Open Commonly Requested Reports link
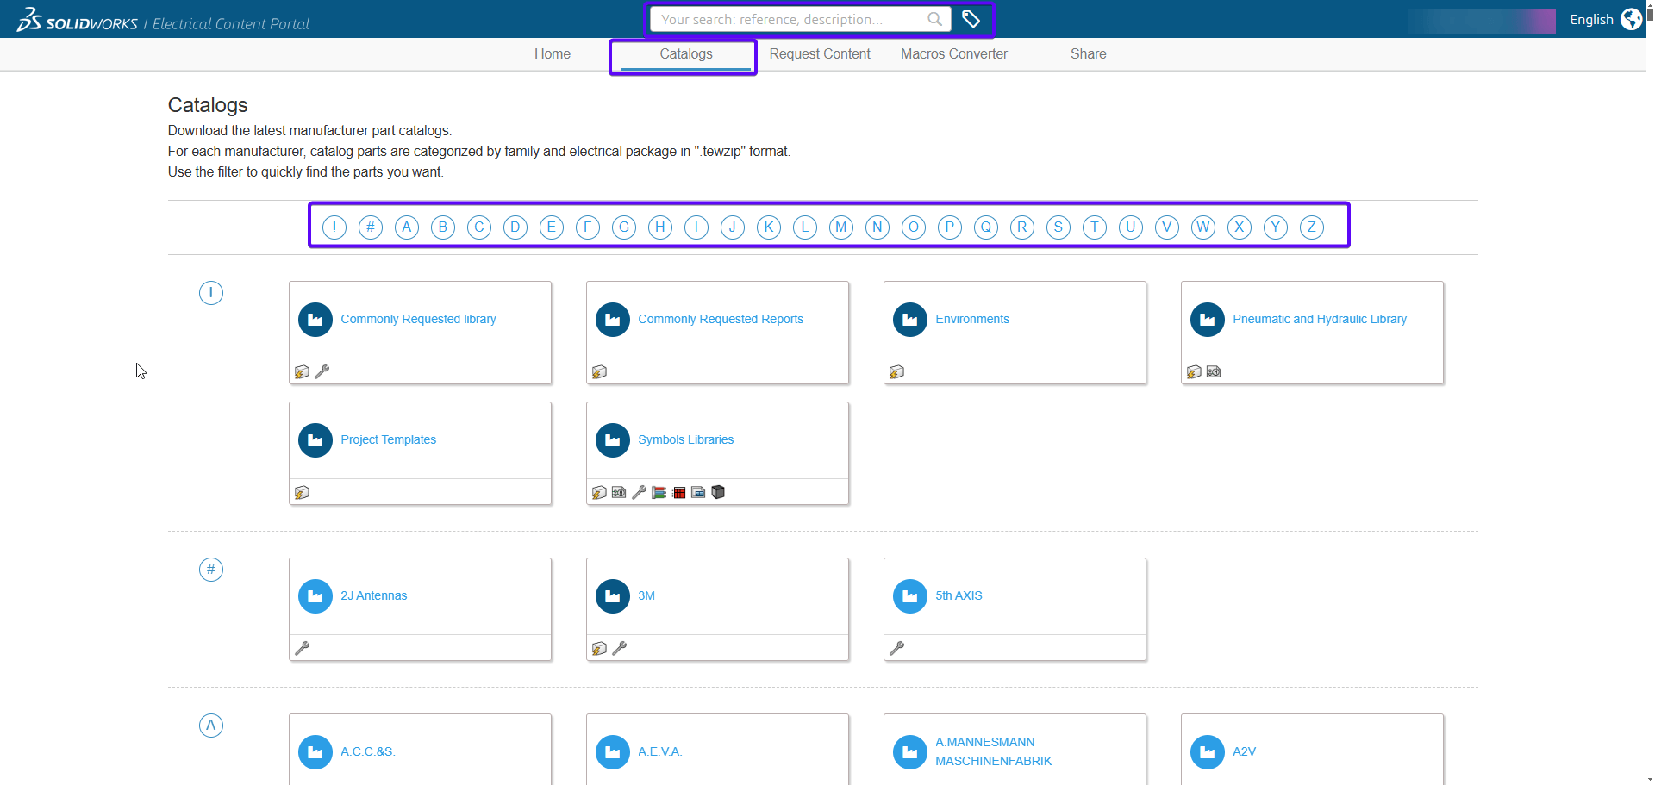This screenshot has height=785, width=1655. click(721, 319)
